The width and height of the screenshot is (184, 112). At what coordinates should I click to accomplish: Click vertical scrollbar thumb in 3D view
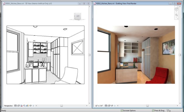(x=89, y=55)
